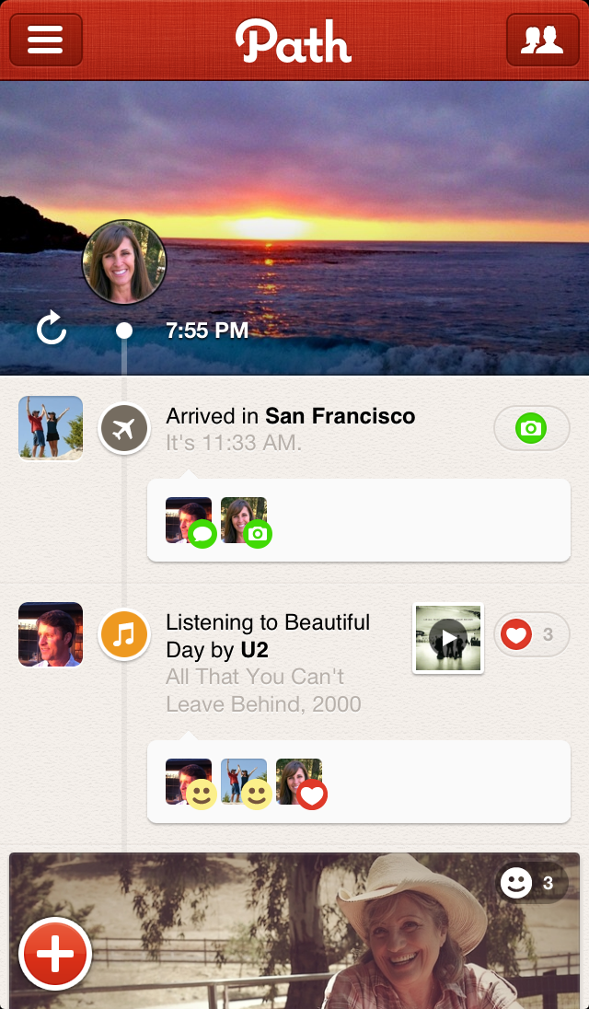Open your profile photo on the cover
This screenshot has height=1009, width=589.
pyautogui.click(x=124, y=262)
